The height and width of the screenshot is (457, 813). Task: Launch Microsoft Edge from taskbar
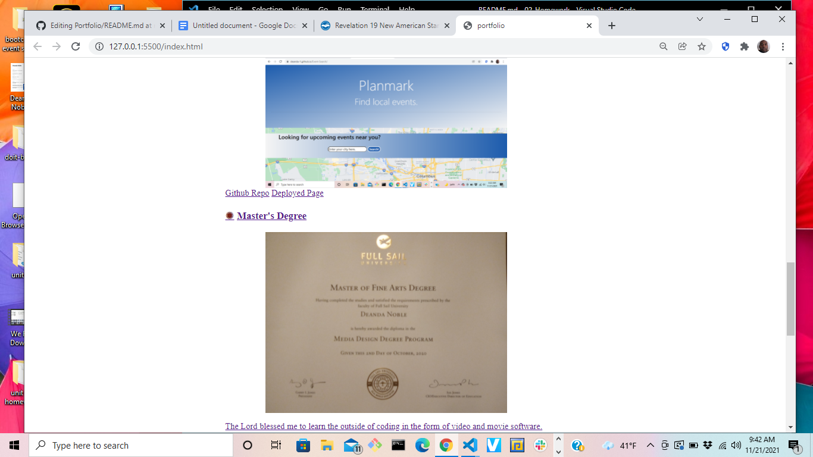click(422, 445)
